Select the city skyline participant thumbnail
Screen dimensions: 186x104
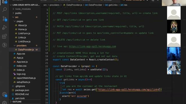point(174,54)
